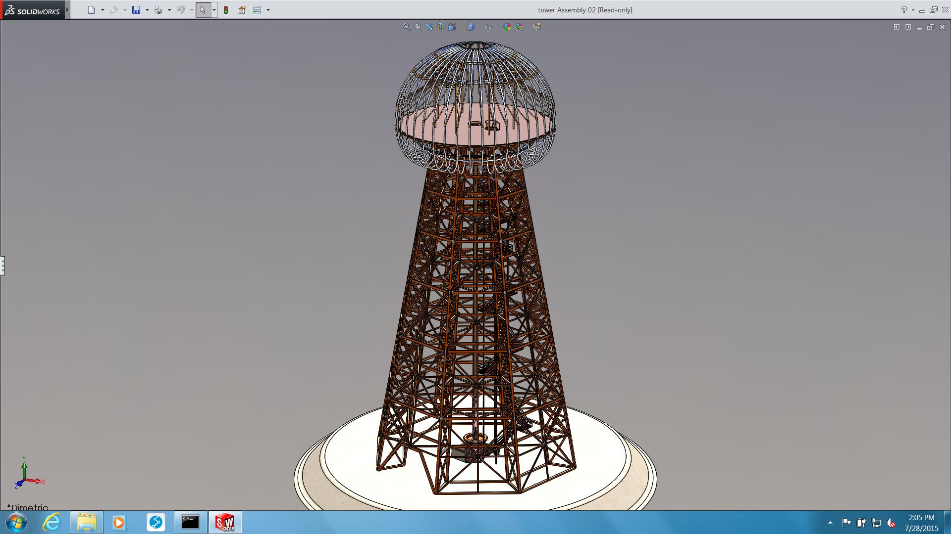Open Internet Explorer from the taskbar

point(52,522)
